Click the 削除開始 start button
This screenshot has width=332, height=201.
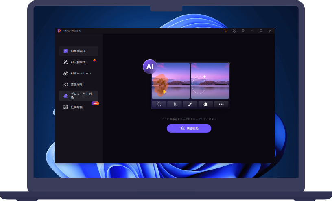(189, 128)
